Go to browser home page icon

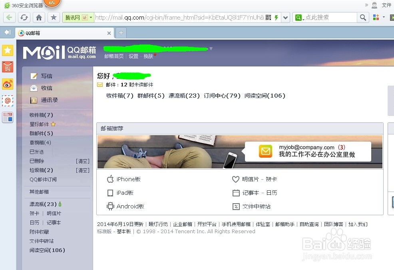[x=39, y=17]
